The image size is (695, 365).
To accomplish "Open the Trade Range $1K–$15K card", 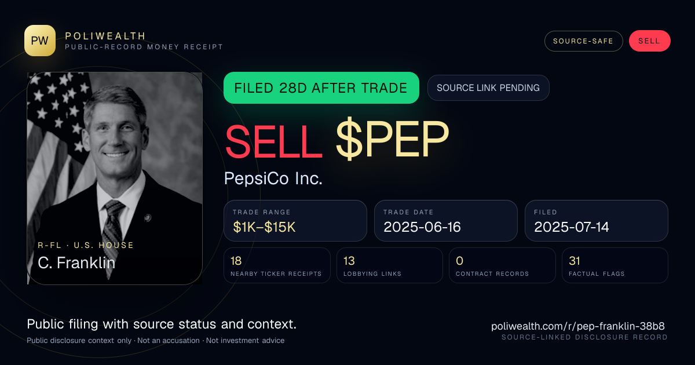I will point(295,221).
